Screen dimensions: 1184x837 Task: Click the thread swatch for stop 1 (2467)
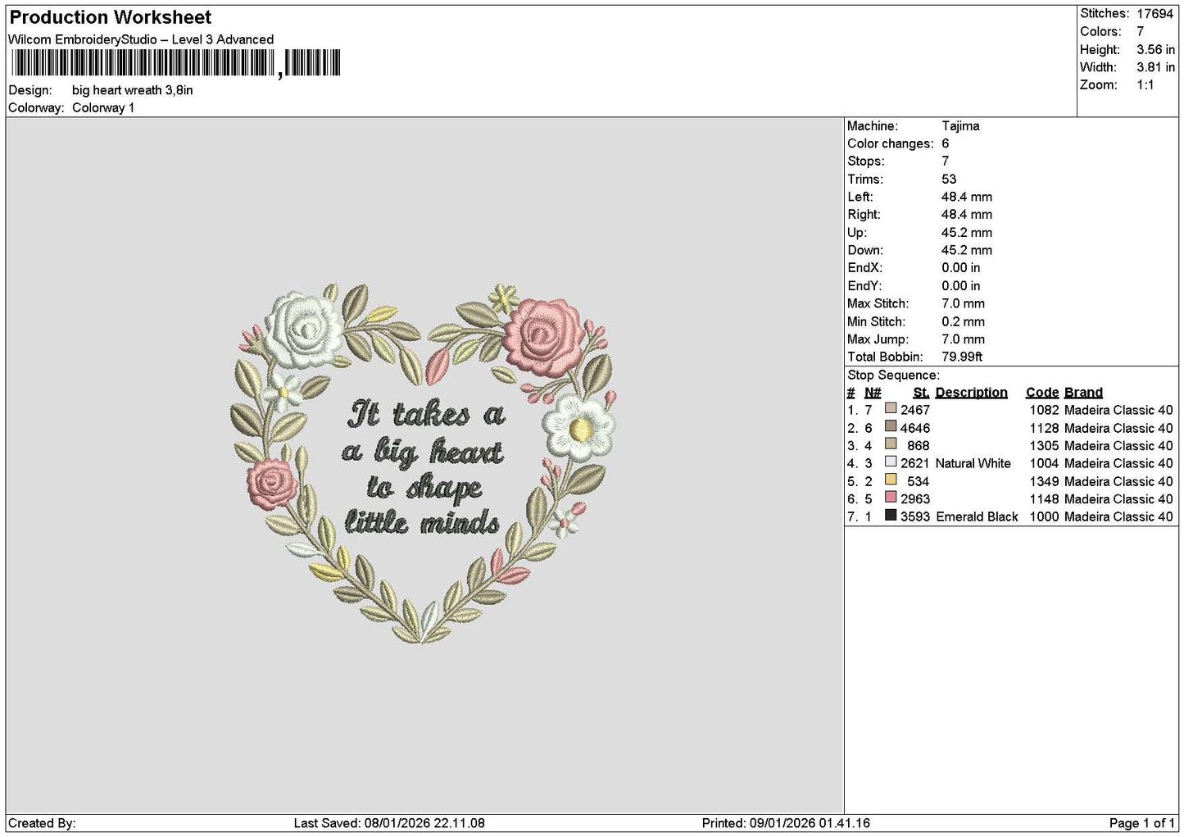tap(891, 408)
